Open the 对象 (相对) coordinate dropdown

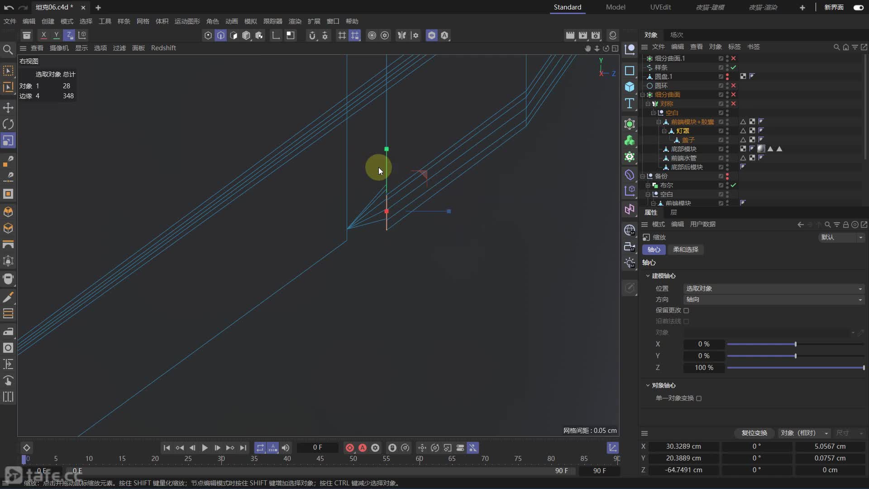804,433
